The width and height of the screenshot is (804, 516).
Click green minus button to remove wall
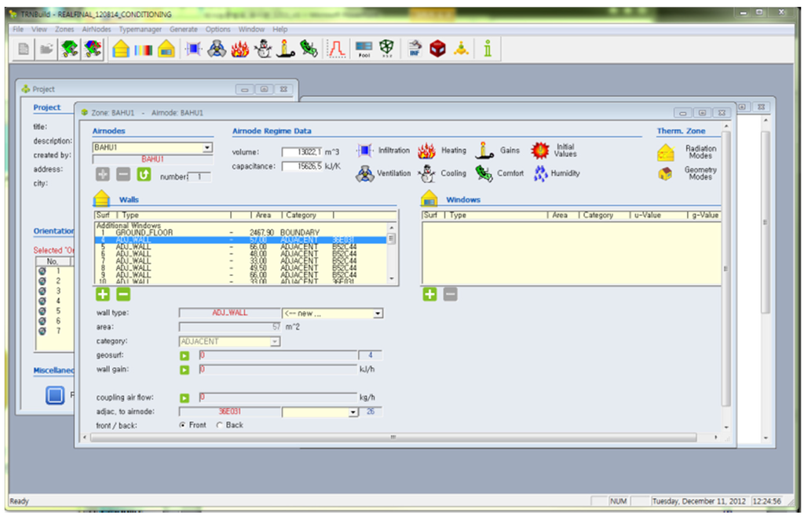tap(123, 294)
